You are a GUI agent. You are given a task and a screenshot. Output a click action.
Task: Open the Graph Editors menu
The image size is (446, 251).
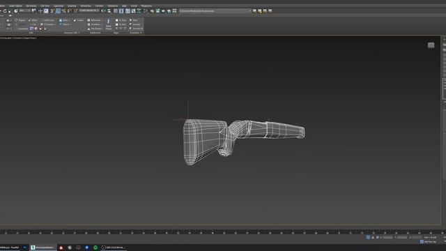[15, 6]
